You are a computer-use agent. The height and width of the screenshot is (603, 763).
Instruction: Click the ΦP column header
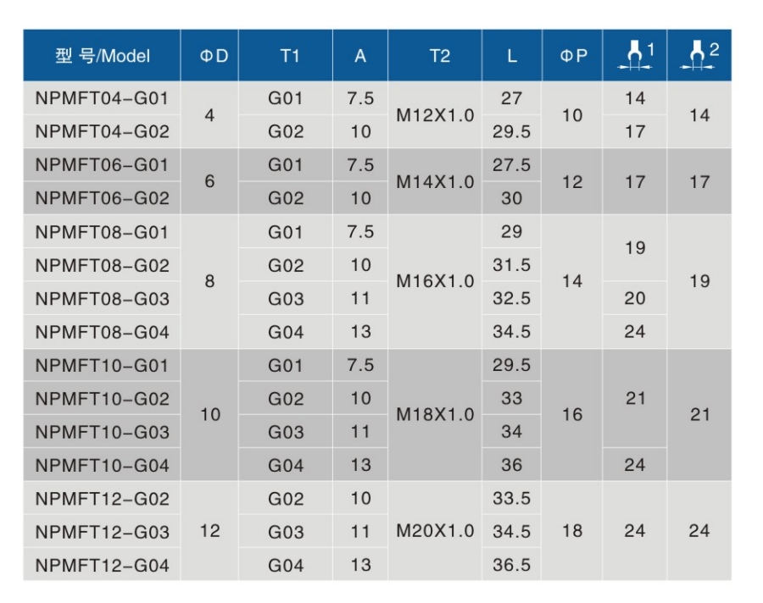(x=572, y=56)
